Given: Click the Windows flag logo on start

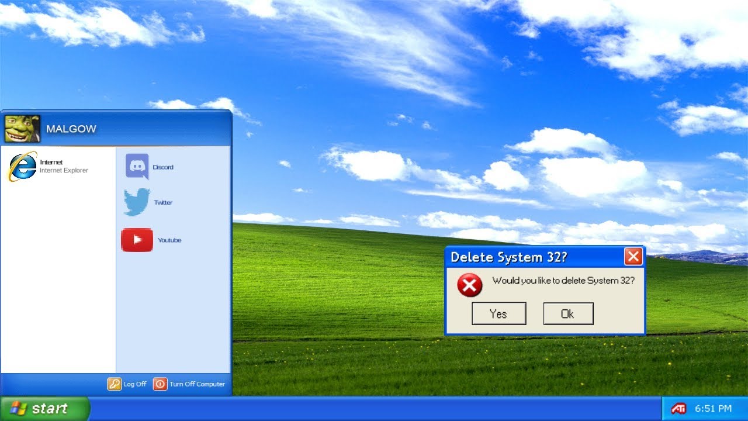Looking at the screenshot, I should pyautogui.click(x=19, y=409).
